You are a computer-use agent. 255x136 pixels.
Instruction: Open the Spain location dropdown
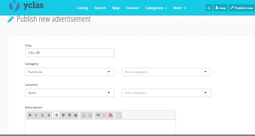tap(70, 93)
